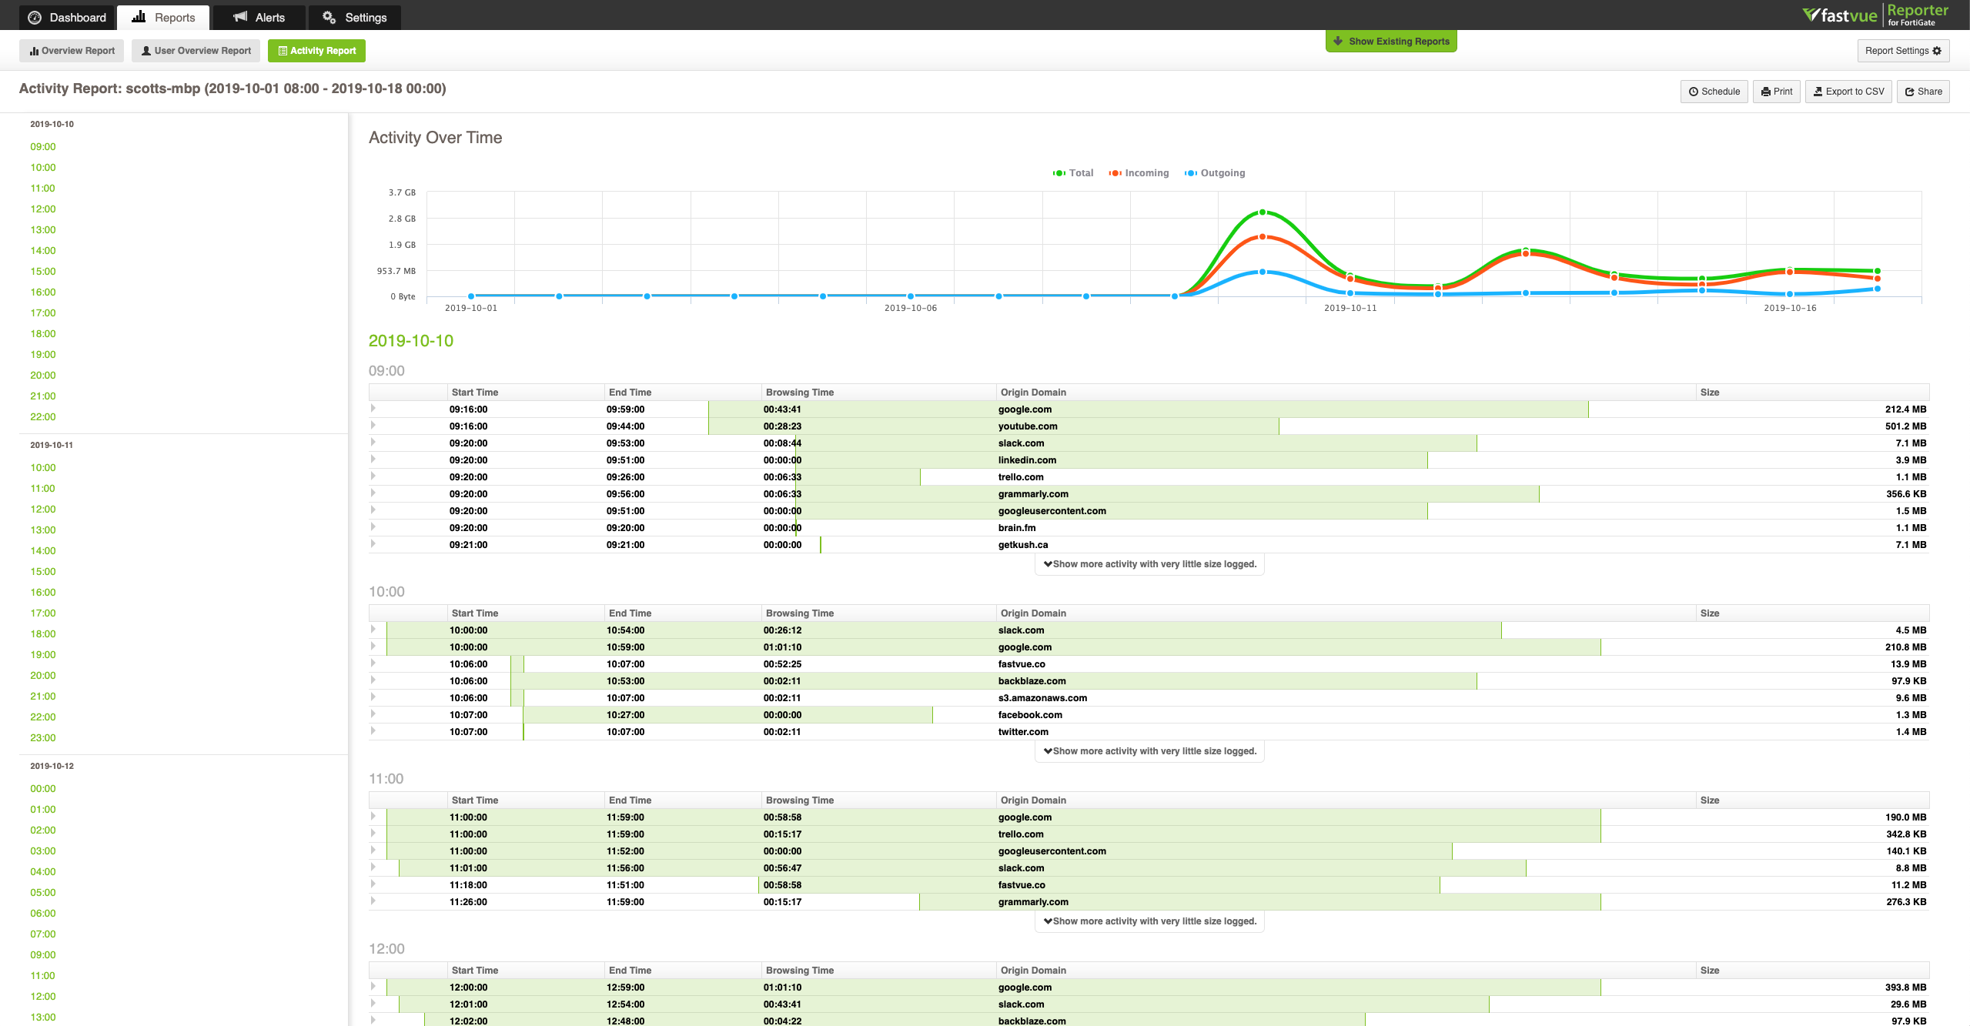This screenshot has width=1970, height=1026.
Task: Open the Settings tab
Action: pos(353,17)
